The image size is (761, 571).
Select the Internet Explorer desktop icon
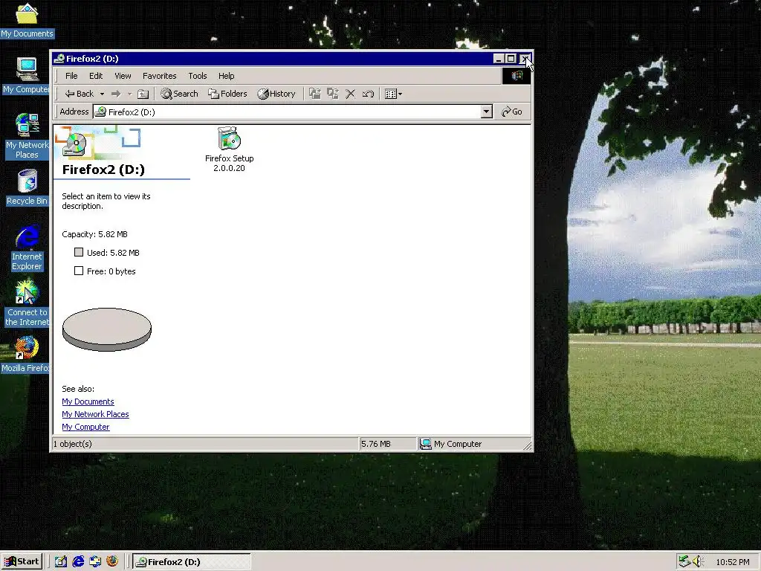tap(27, 248)
